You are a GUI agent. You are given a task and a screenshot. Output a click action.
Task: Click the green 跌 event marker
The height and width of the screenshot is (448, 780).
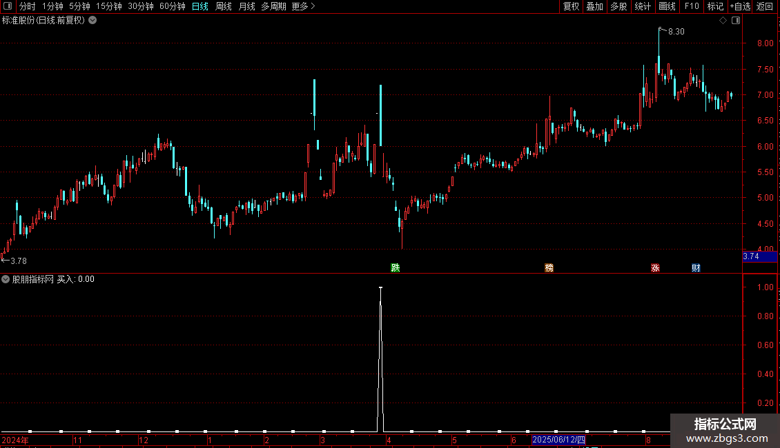pos(396,267)
